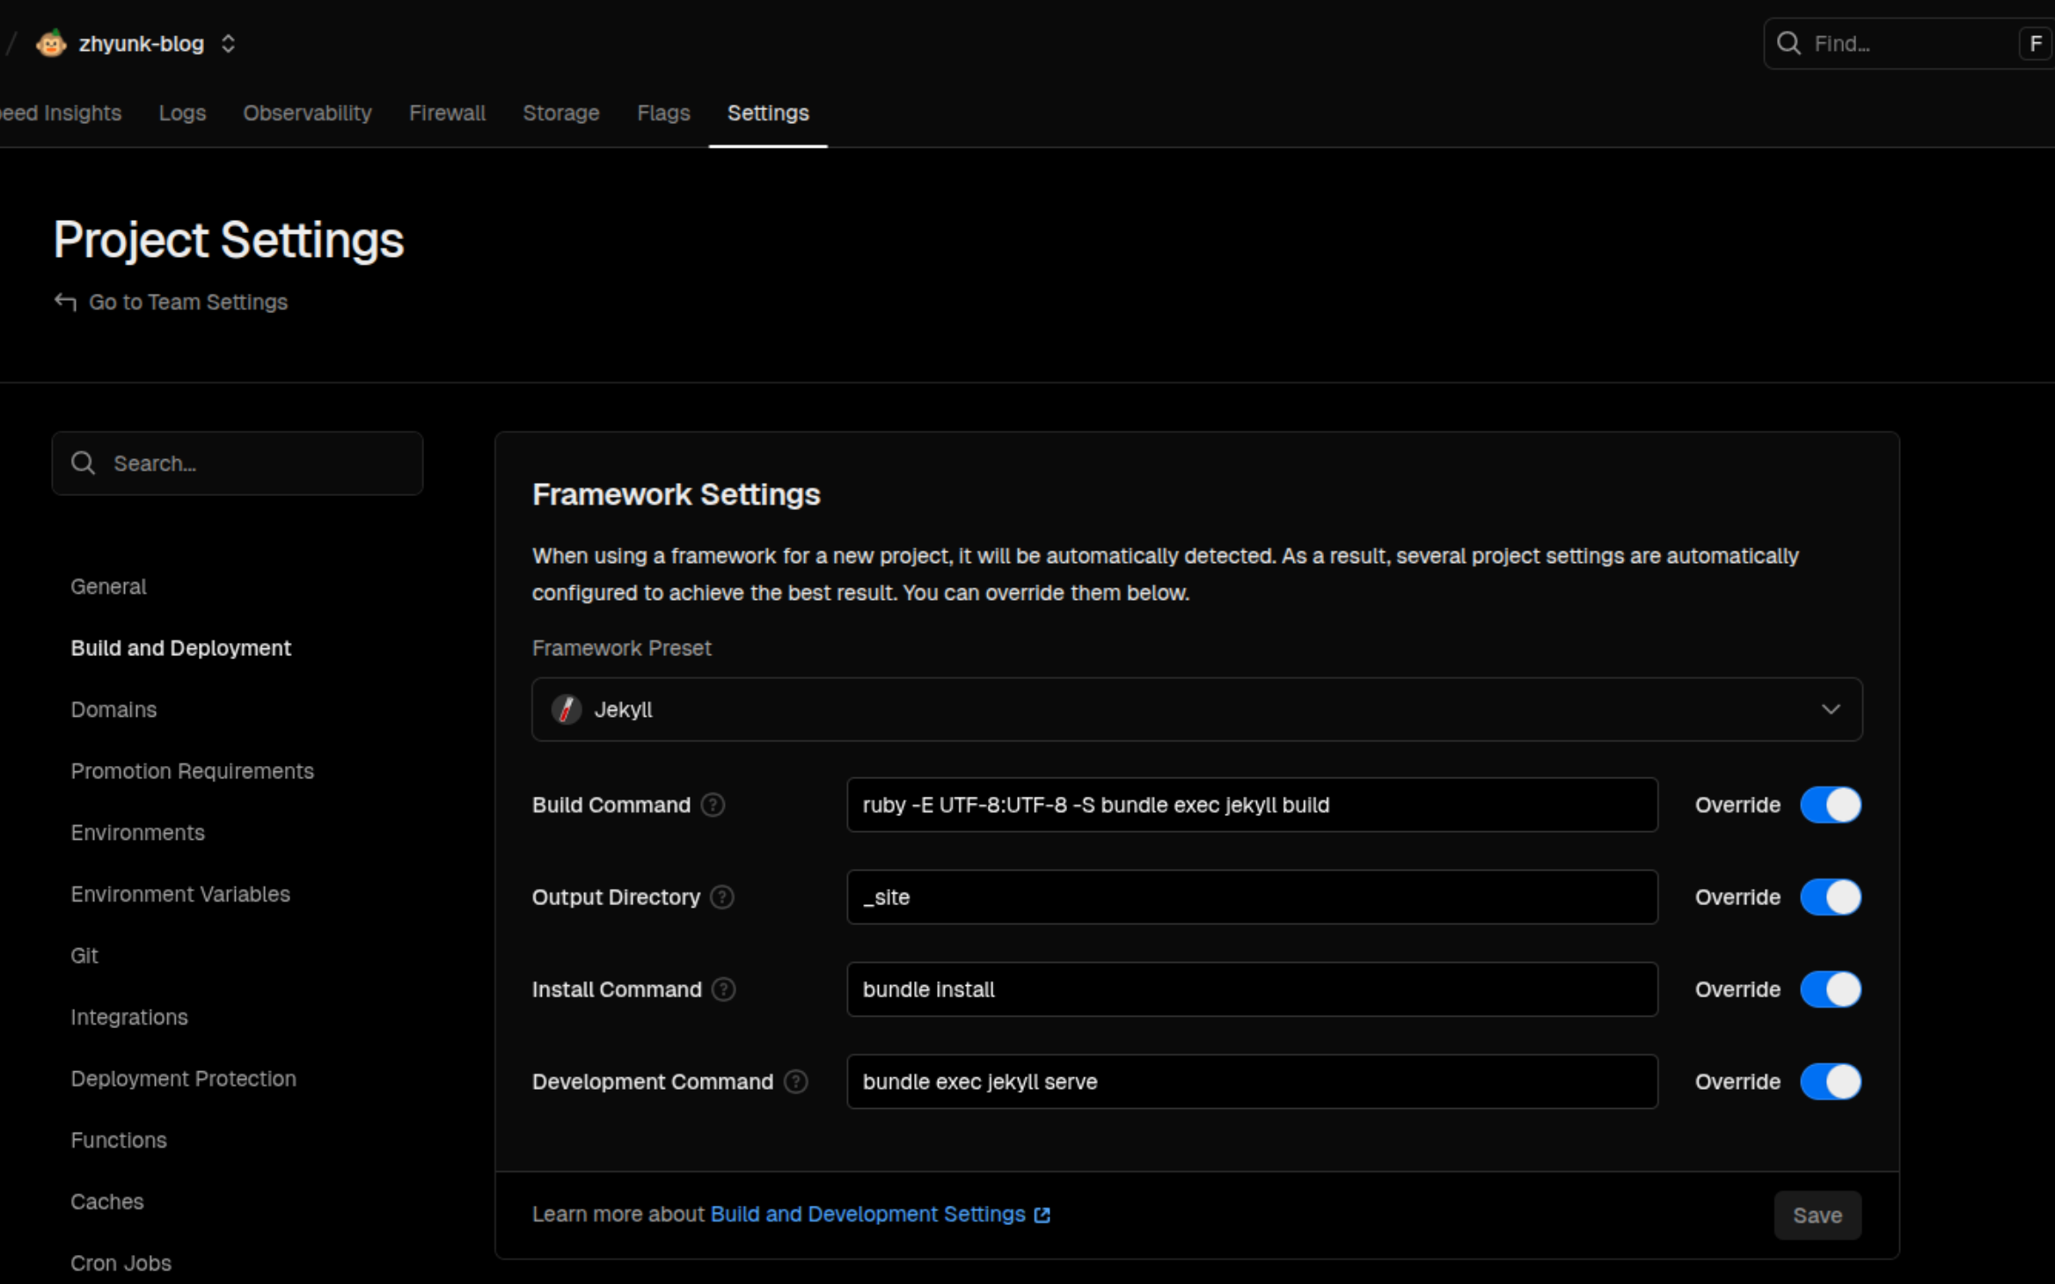Open General settings section
The height and width of the screenshot is (1284, 2055).
click(x=108, y=587)
